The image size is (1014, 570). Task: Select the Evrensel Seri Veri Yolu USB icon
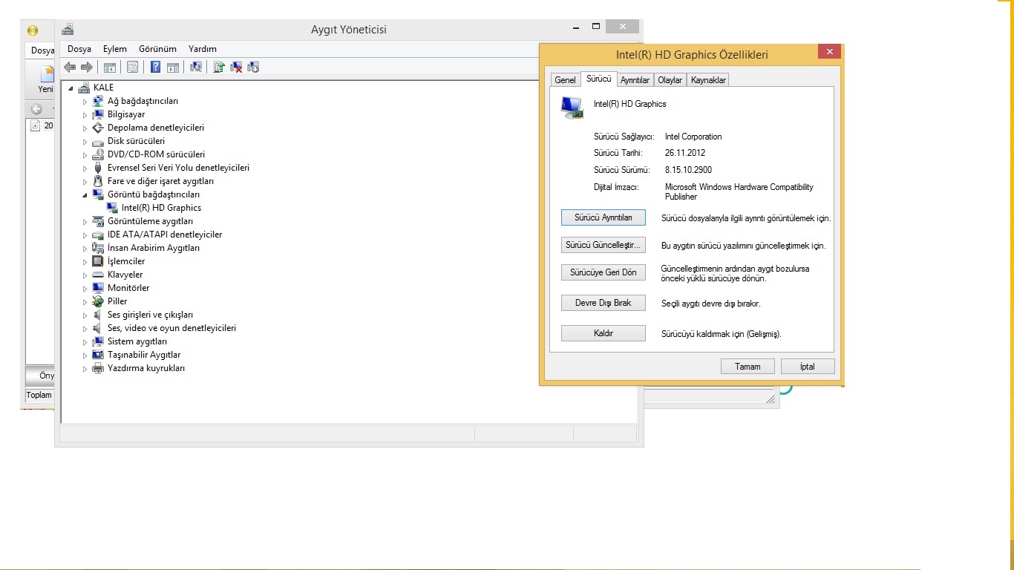(x=98, y=168)
